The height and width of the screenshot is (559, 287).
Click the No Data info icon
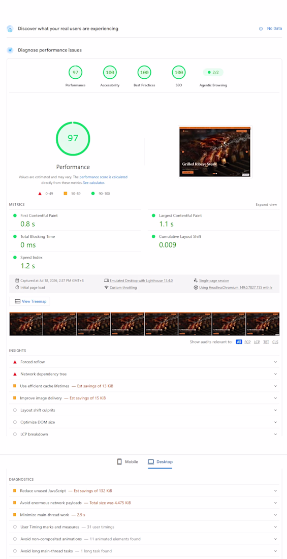point(261,28)
